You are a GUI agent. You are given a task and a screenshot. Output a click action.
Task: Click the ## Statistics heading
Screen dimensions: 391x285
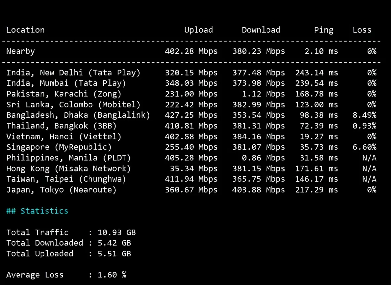pyautogui.click(x=37, y=211)
